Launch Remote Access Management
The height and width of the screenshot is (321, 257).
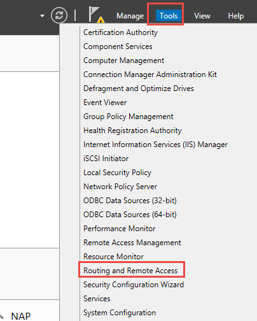(132, 243)
